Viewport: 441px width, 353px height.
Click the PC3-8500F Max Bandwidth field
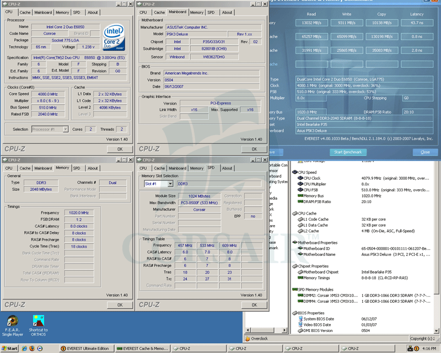199,202
